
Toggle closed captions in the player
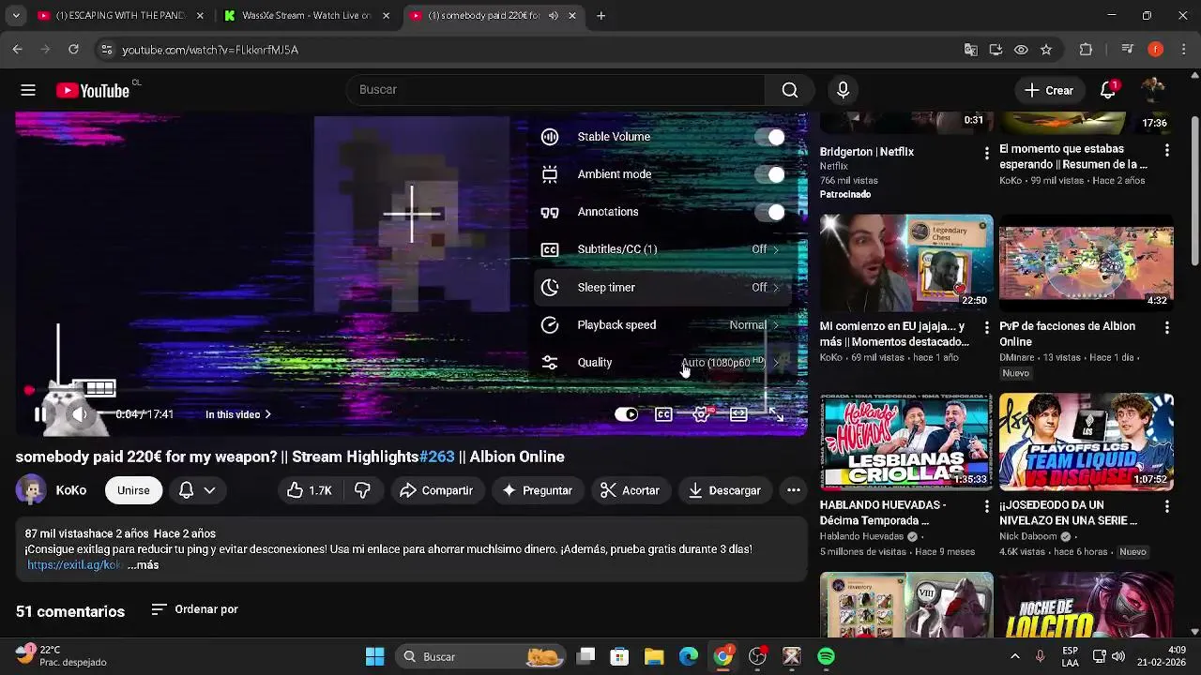click(x=663, y=414)
